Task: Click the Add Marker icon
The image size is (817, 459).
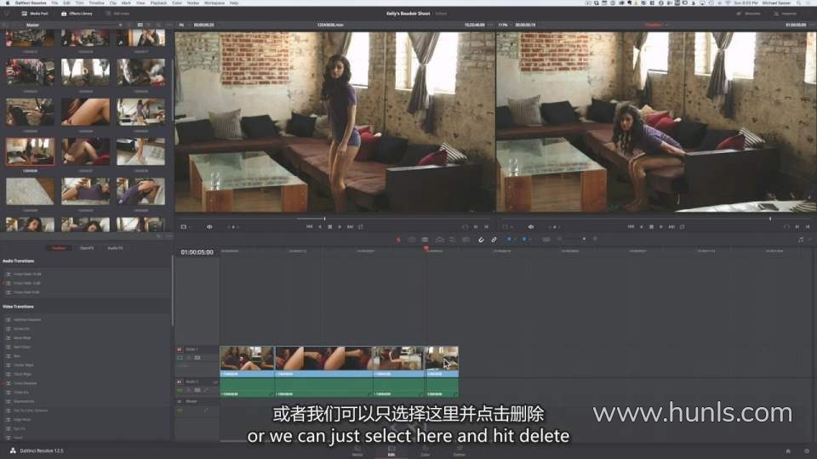Action: click(x=524, y=240)
